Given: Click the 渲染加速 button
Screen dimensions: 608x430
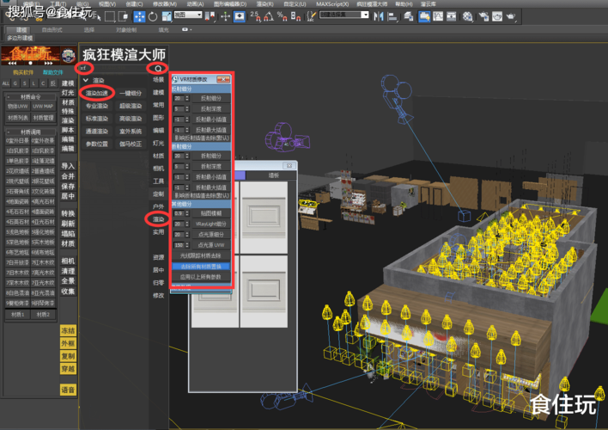Looking at the screenshot, I should [x=95, y=93].
